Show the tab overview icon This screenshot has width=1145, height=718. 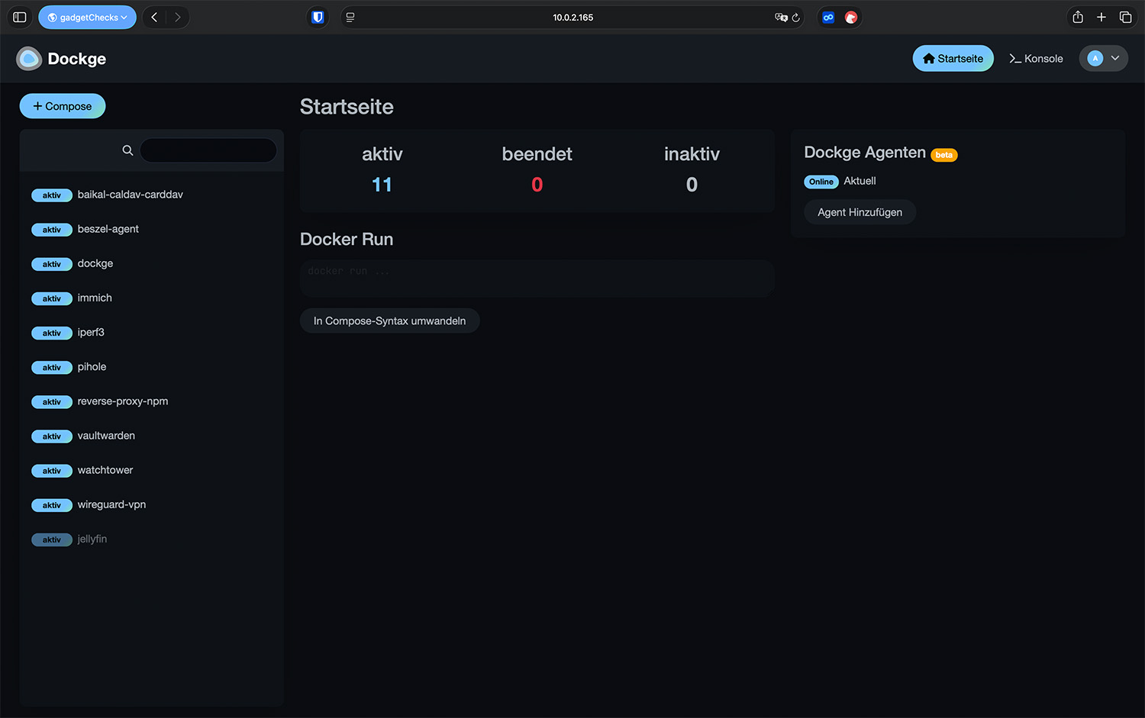pos(1125,18)
